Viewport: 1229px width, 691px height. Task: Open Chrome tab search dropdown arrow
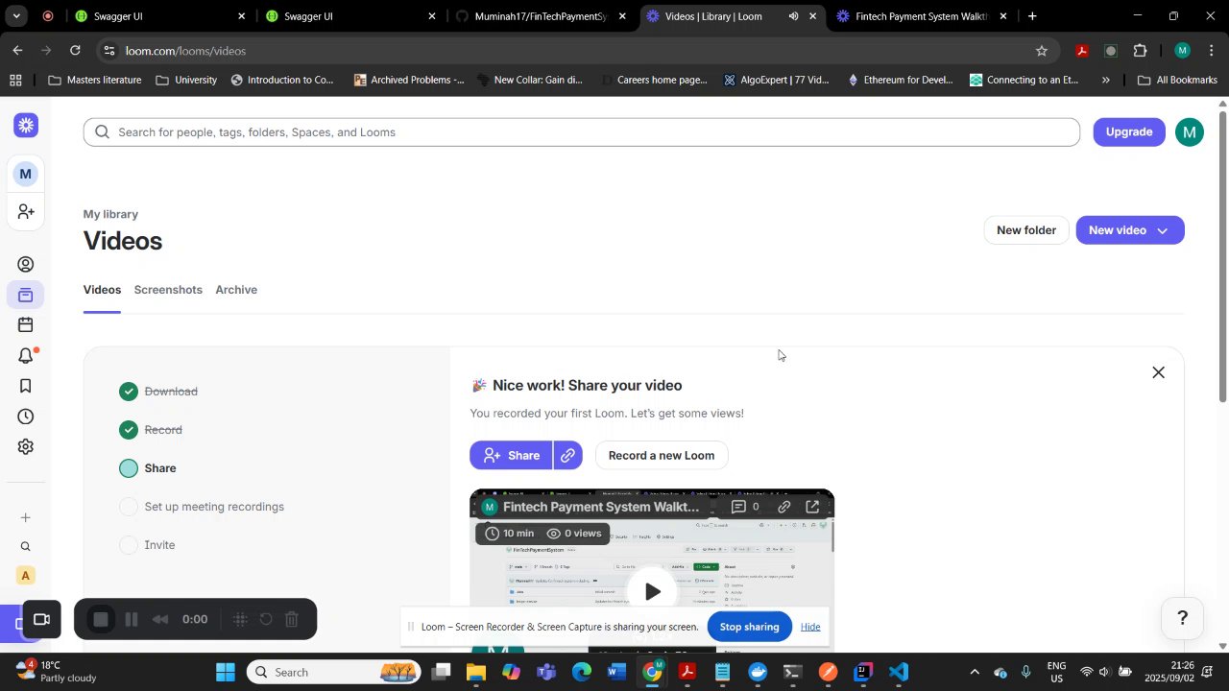tap(16, 16)
